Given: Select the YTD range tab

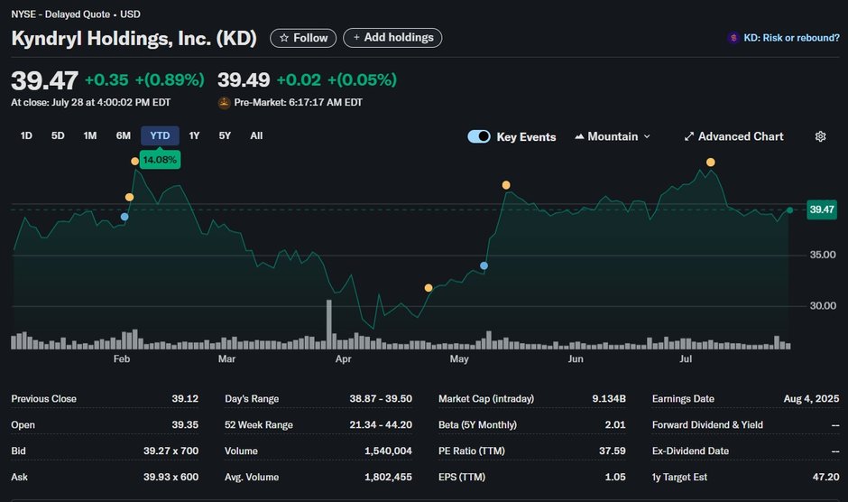Looking at the screenshot, I should click(160, 136).
